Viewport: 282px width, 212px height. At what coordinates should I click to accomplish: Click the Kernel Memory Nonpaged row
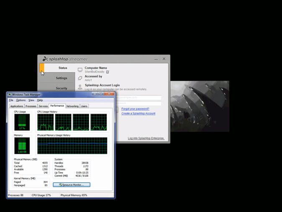point(31,185)
